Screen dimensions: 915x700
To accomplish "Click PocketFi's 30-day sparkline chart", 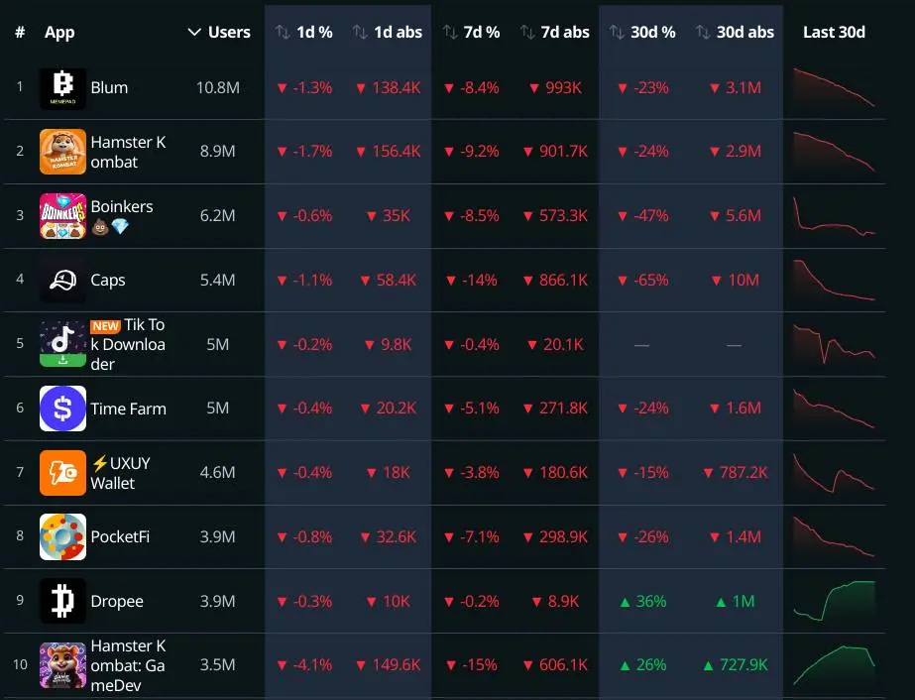I will pos(834,536).
